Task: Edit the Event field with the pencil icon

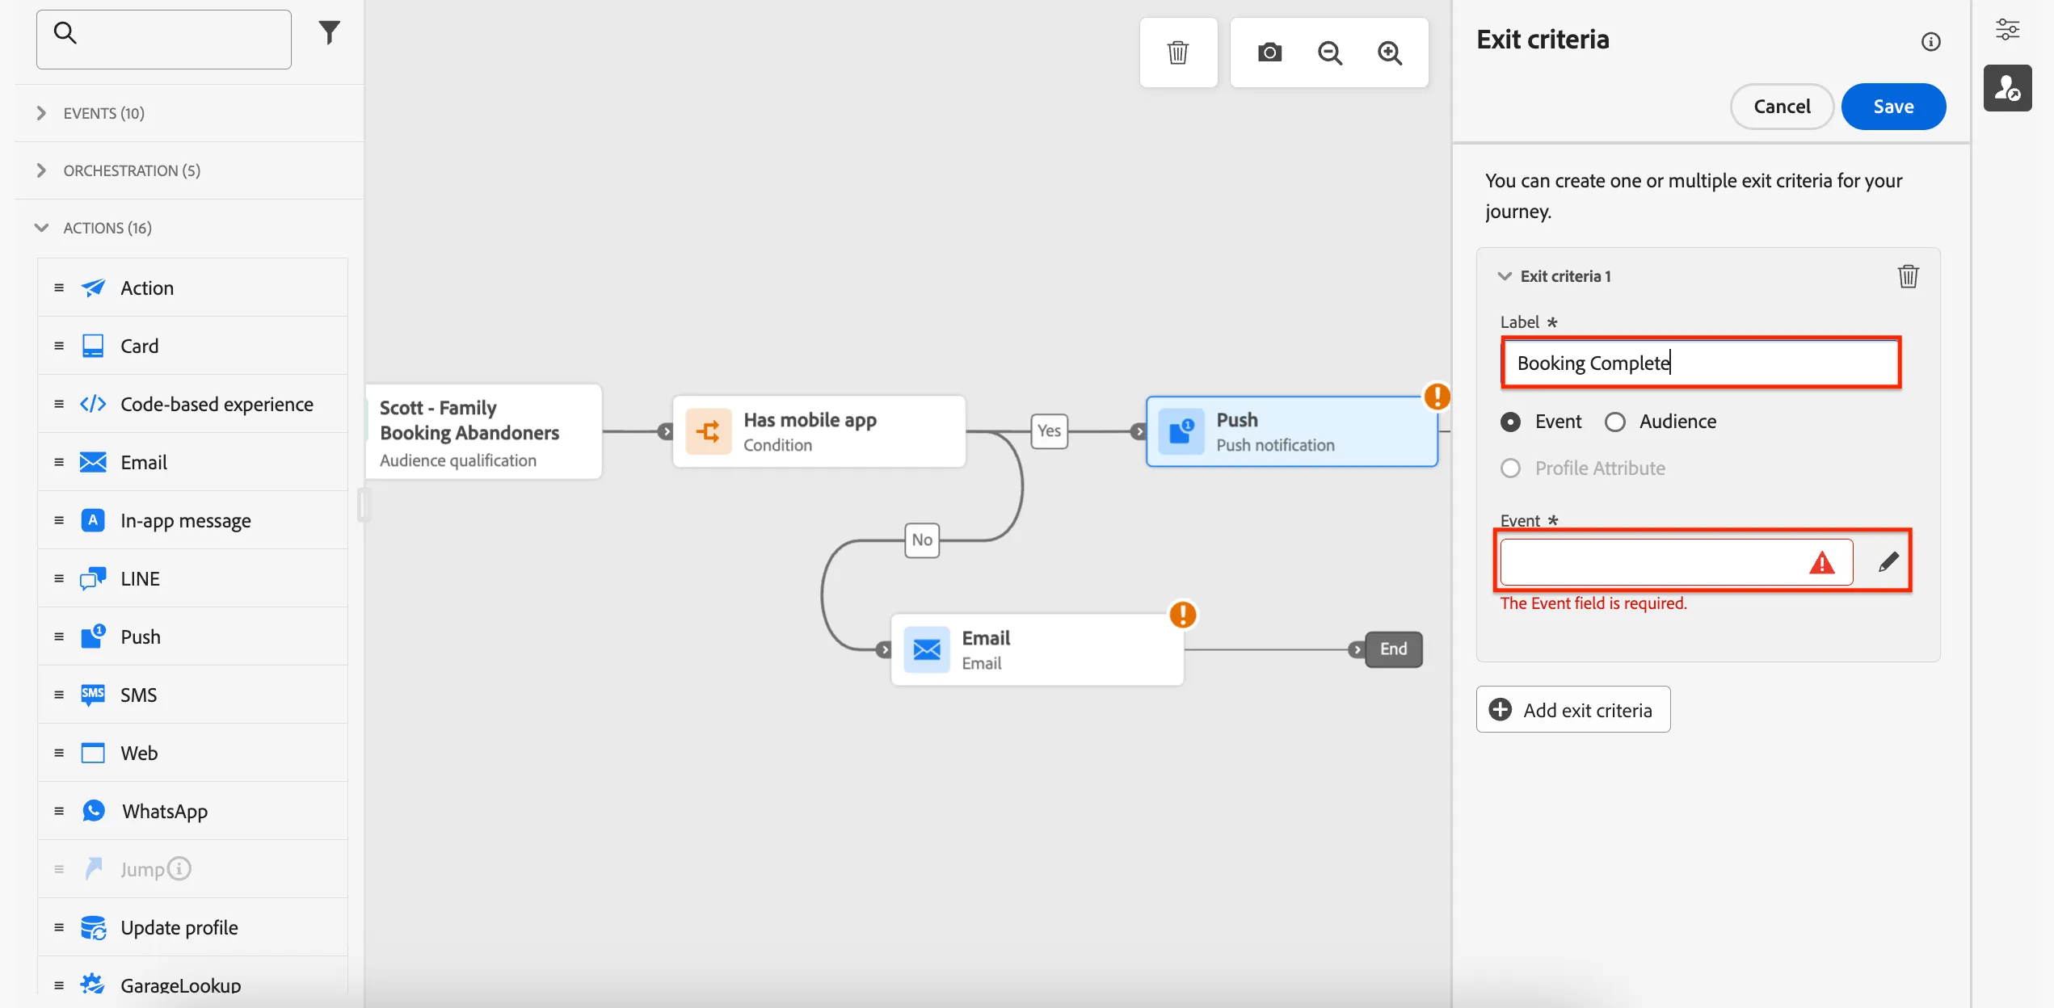Action: click(x=1888, y=561)
